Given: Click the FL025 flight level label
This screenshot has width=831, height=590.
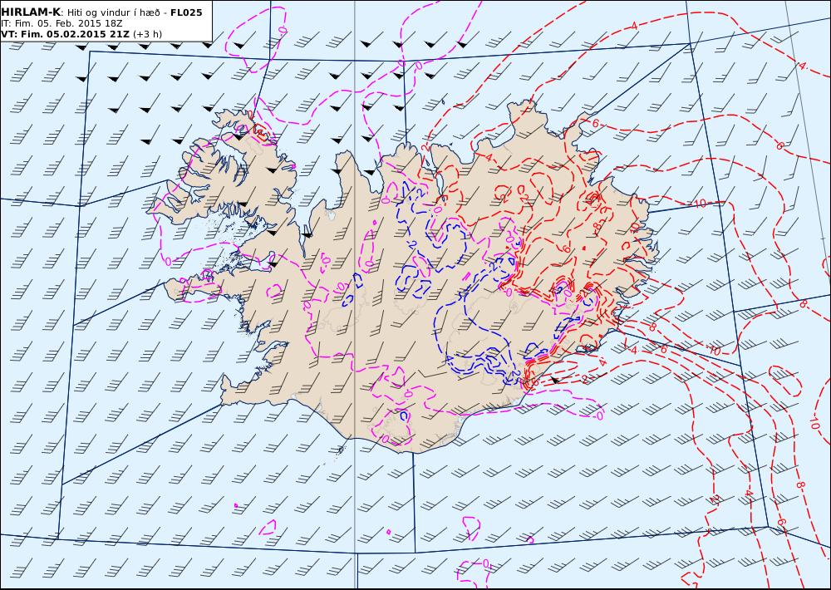Looking at the screenshot, I should click(186, 12).
